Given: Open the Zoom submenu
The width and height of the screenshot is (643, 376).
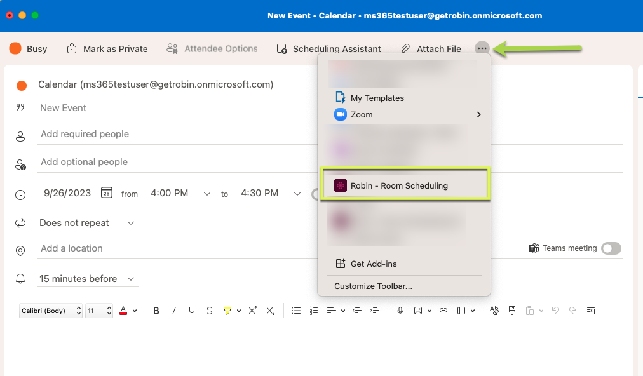Looking at the screenshot, I should 404,114.
